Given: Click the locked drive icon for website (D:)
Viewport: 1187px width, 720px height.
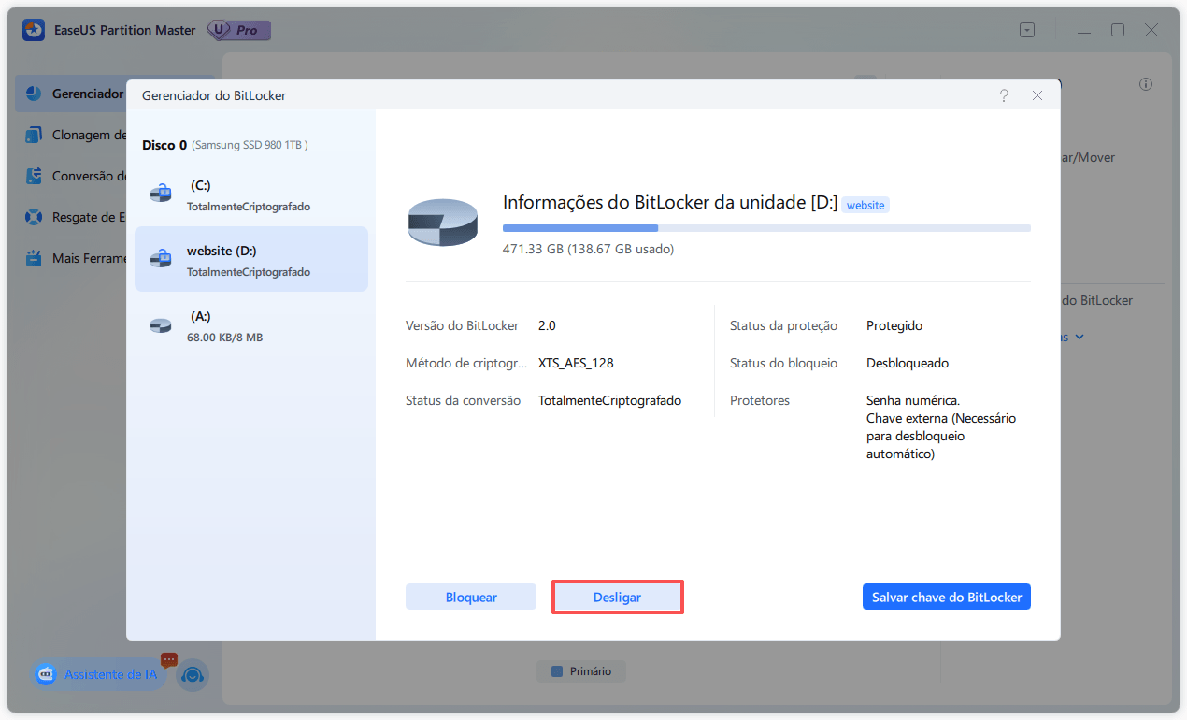Looking at the screenshot, I should pos(161,259).
